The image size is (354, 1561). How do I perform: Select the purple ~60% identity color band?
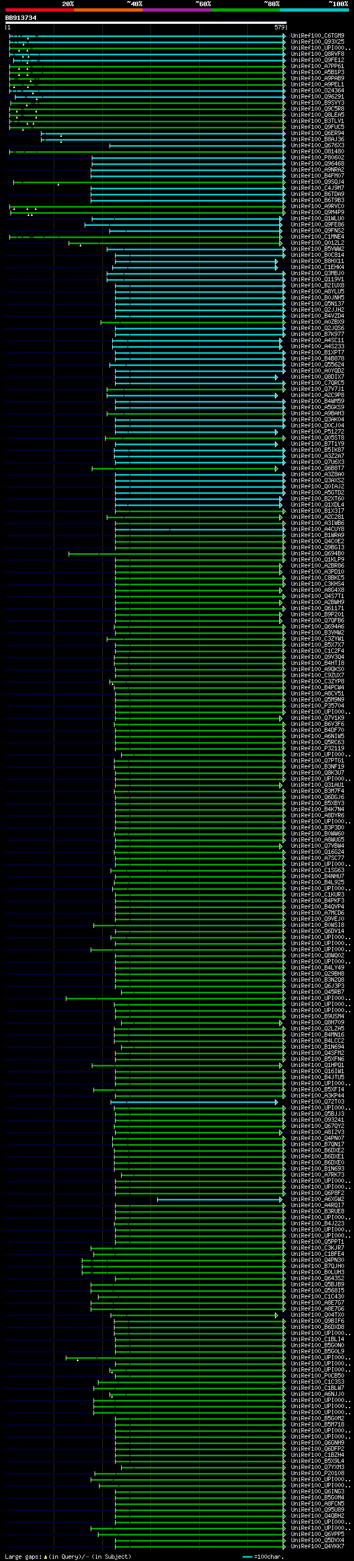[x=178, y=10]
